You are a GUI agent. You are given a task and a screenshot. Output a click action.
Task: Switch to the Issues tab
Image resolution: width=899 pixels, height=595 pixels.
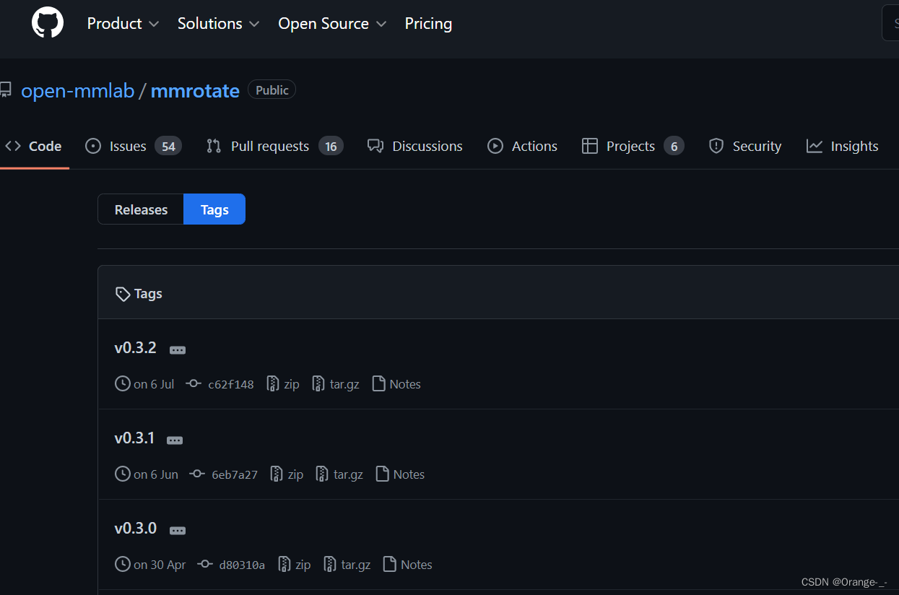133,147
